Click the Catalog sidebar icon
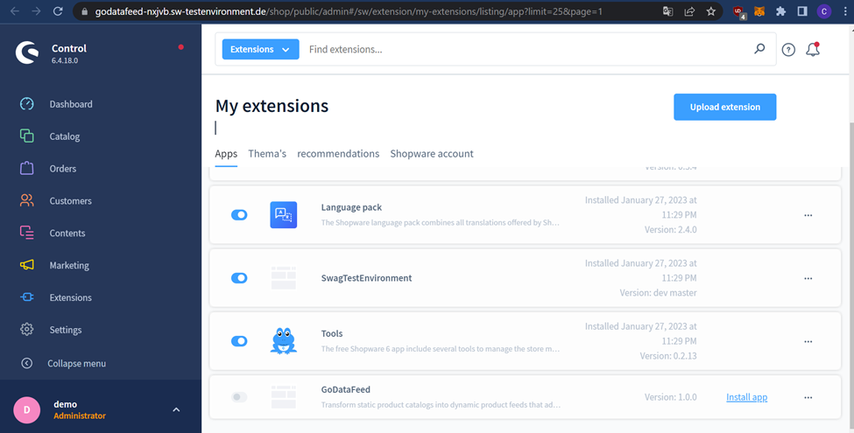854x433 pixels. (26, 136)
